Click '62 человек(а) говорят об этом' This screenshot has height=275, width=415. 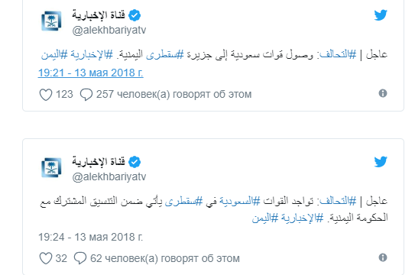pos(165,258)
